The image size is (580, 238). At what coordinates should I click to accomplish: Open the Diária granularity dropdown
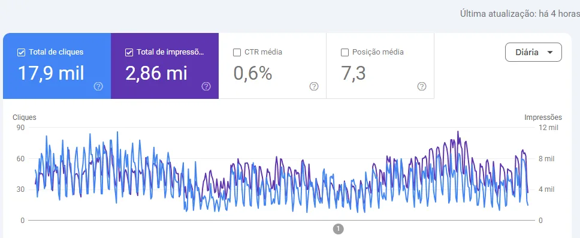[x=533, y=52]
